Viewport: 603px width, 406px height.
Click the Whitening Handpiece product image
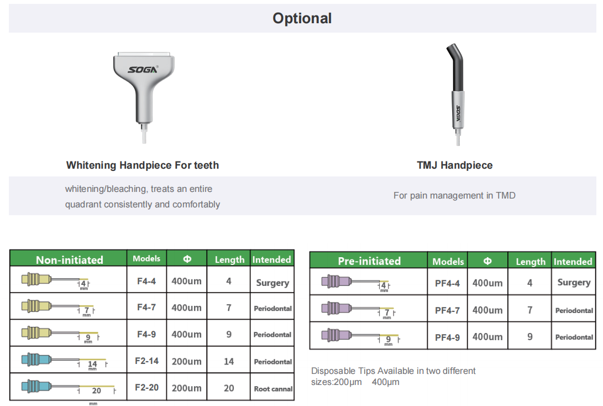pos(144,97)
